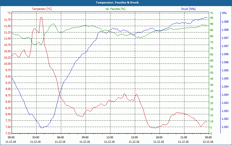The height and width of the screenshot is (145, 232).
Task: Click temperature axis value 11,50
Action: tap(8, 26)
